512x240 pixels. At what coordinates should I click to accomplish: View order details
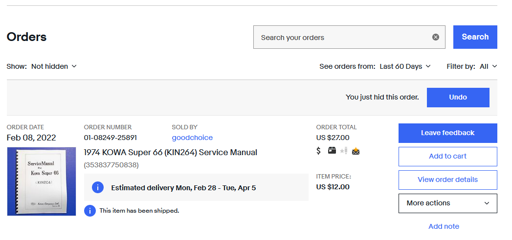[x=447, y=180]
